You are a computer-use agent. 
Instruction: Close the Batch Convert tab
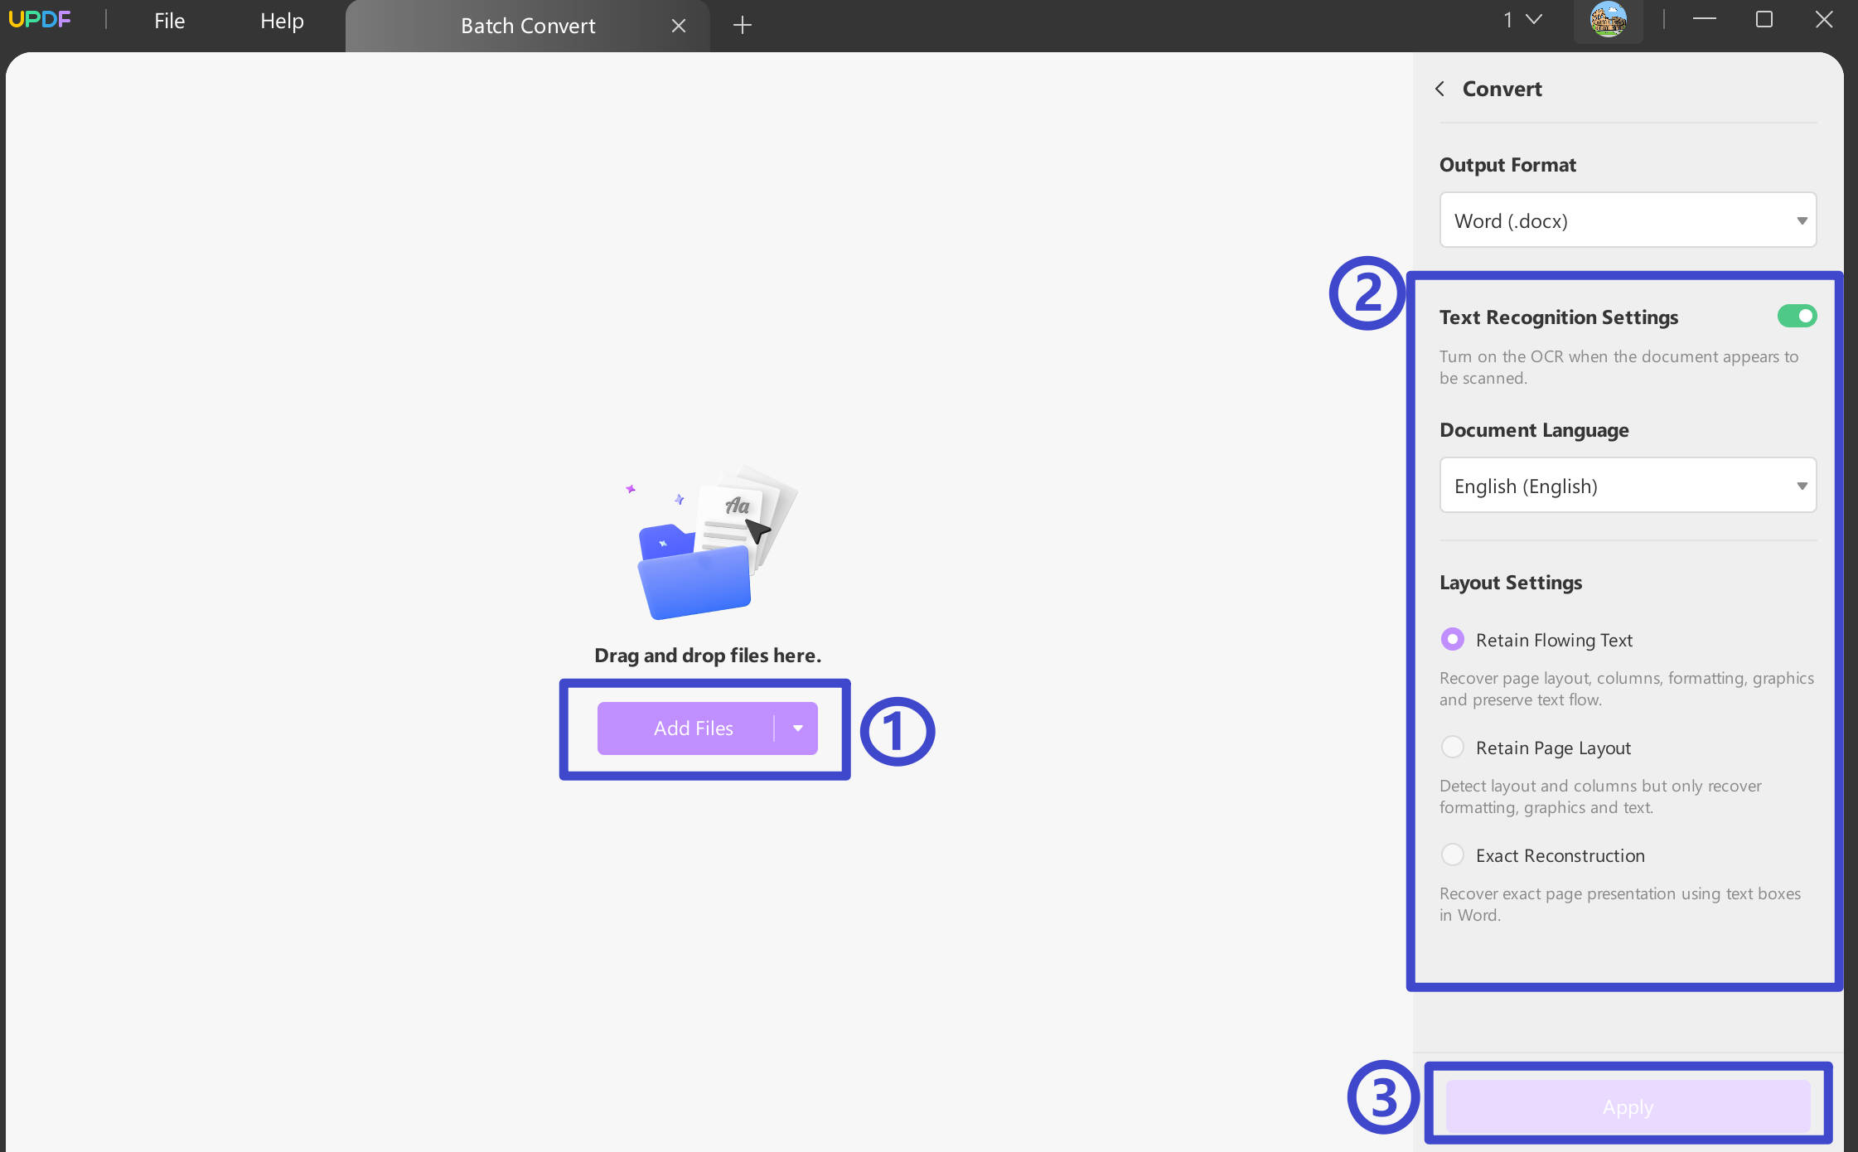(679, 26)
